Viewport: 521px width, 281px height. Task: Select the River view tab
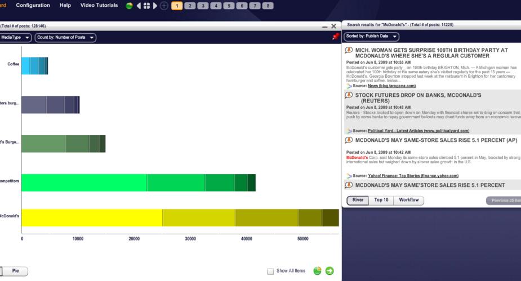358,200
